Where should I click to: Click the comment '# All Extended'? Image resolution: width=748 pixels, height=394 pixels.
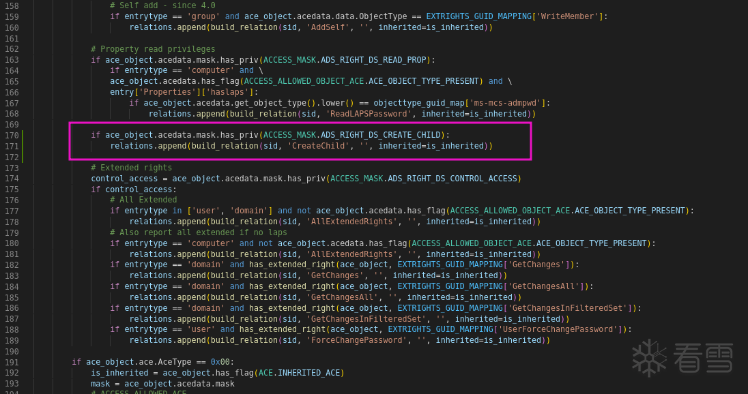[x=143, y=200]
